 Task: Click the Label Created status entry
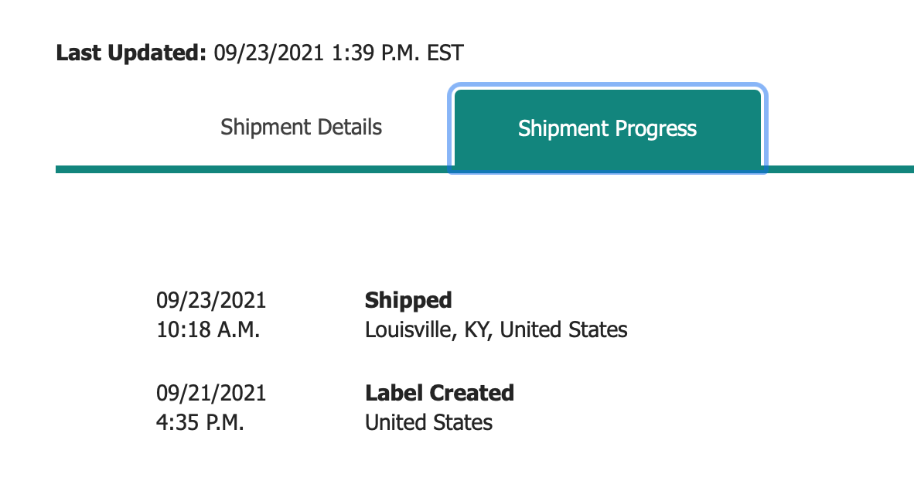(x=439, y=393)
